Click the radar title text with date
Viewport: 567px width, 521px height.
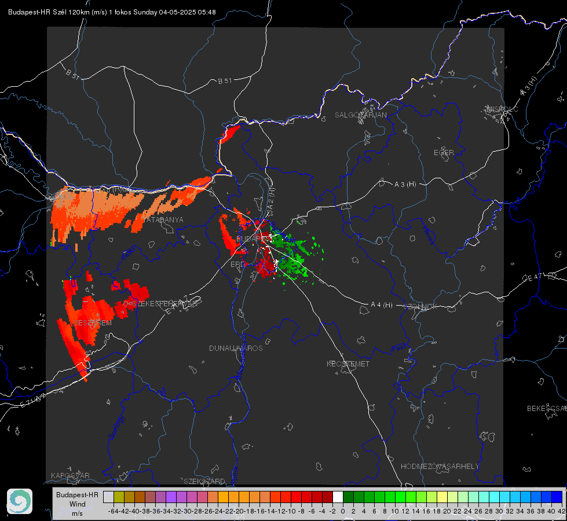pos(112,12)
